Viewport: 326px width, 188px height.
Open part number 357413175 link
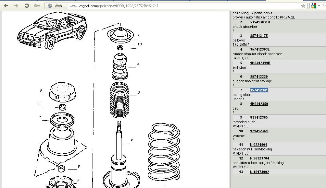(x=259, y=36)
